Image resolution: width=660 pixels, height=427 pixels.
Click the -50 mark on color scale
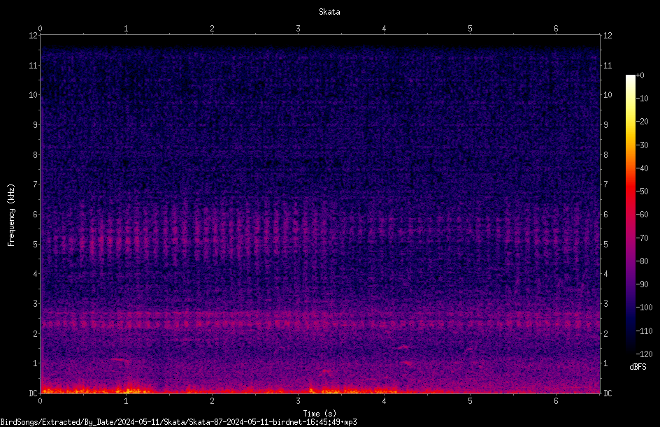click(642, 191)
